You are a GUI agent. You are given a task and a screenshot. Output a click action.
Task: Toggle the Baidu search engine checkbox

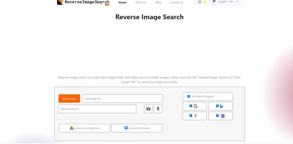pyautogui.click(x=217, y=115)
